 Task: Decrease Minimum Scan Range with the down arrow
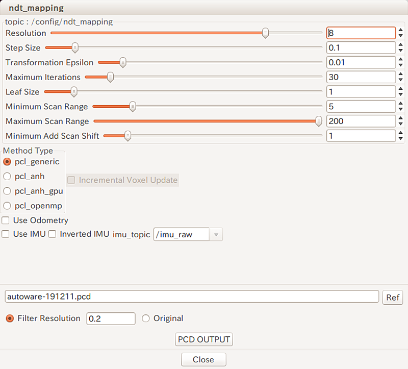[x=401, y=109]
